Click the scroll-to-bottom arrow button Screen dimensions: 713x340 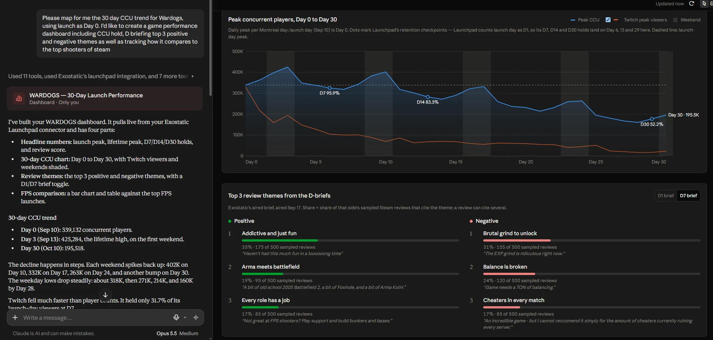pos(105,295)
